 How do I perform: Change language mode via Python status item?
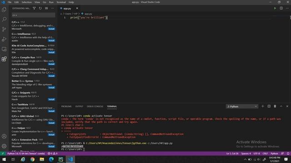[x=274, y=153]
